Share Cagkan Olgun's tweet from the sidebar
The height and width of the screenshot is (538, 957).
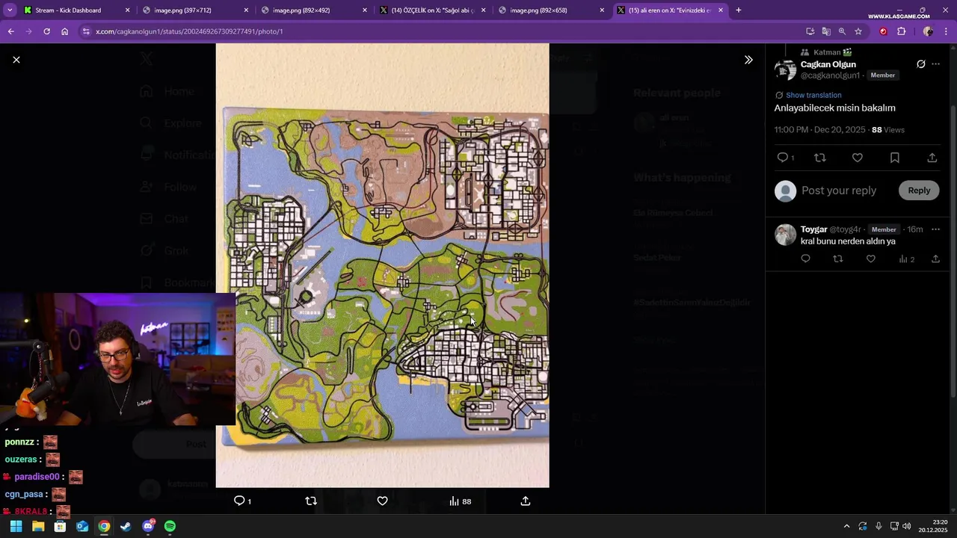[x=932, y=158]
